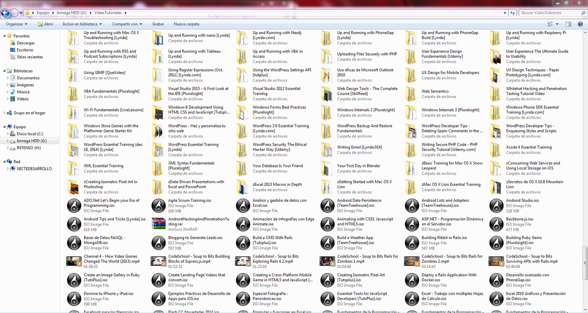Click the Back navigation arrow button
Screen dimensions: 588x313
point(6,13)
